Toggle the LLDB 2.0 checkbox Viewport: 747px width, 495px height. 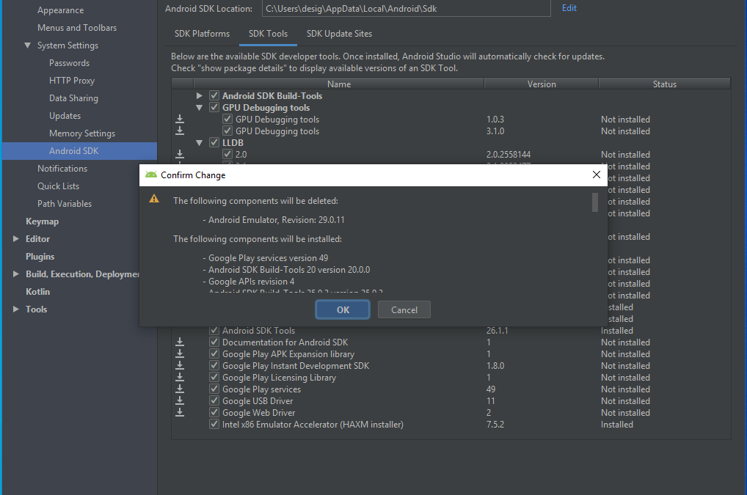pos(227,154)
